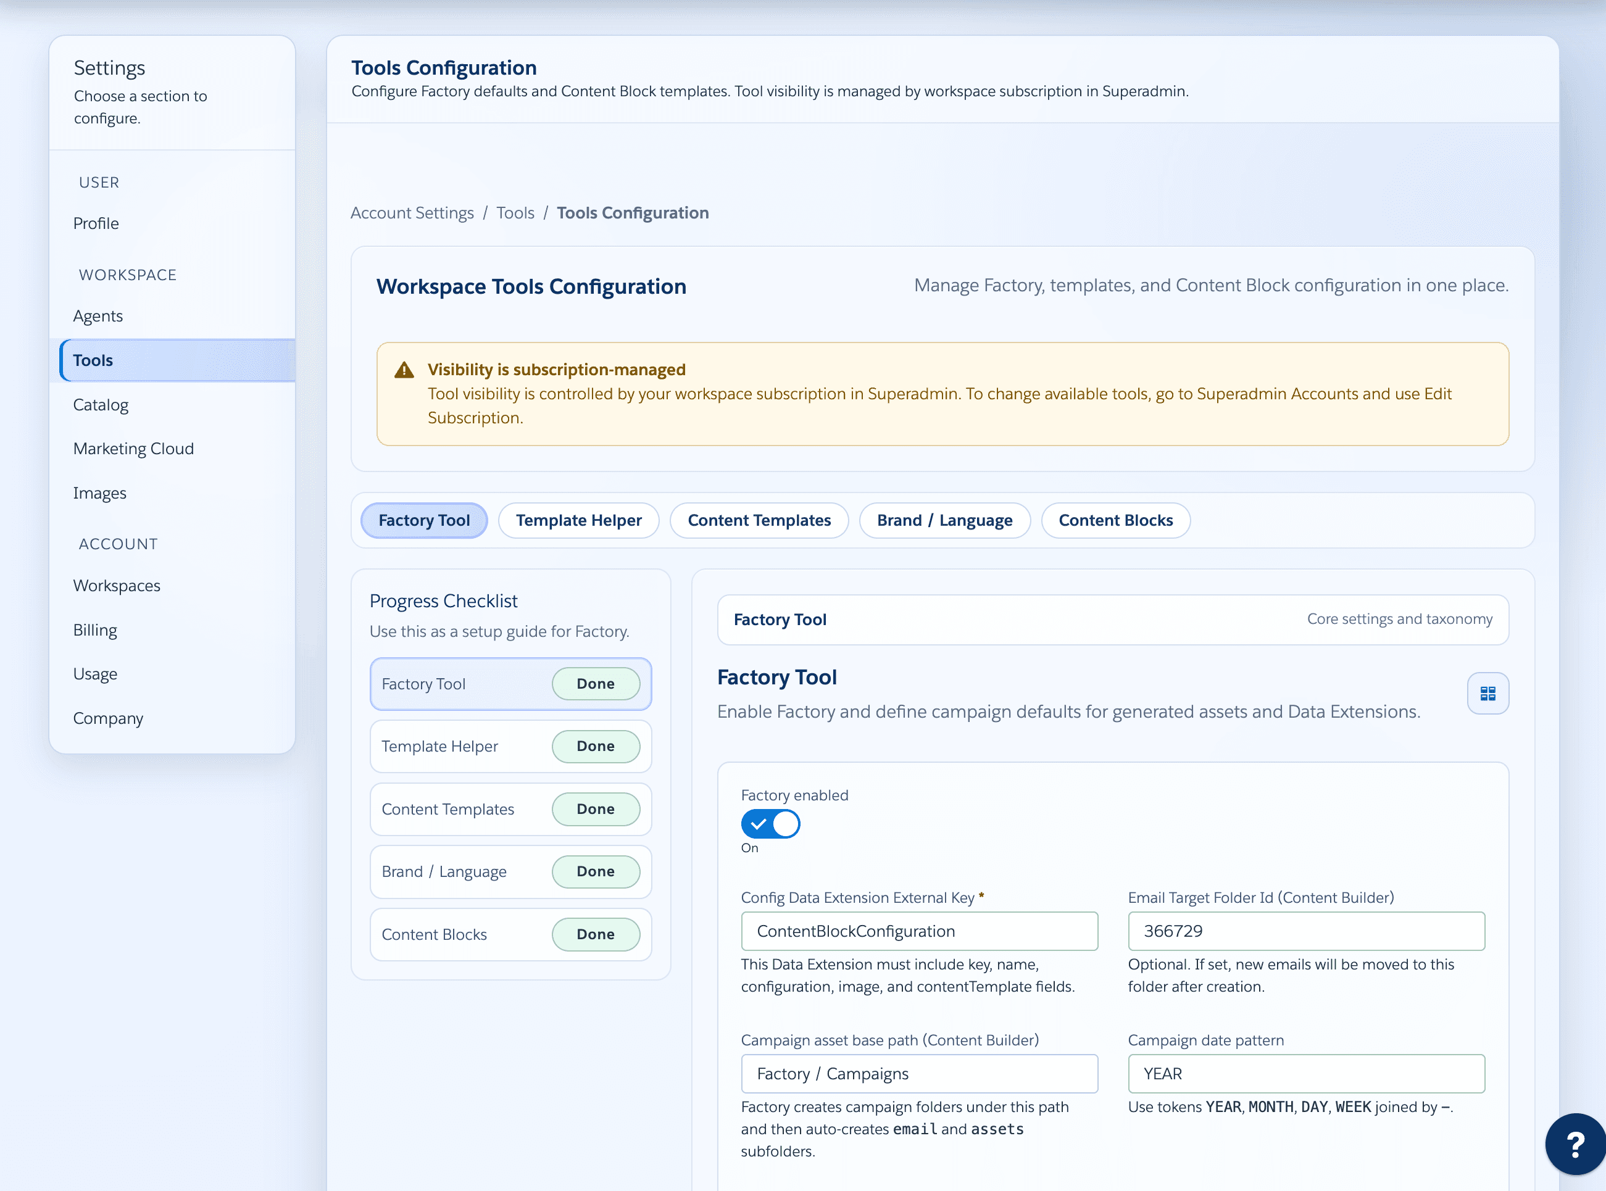This screenshot has height=1191, width=1606.
Task: Go to Images settings section
Action: 172,493
